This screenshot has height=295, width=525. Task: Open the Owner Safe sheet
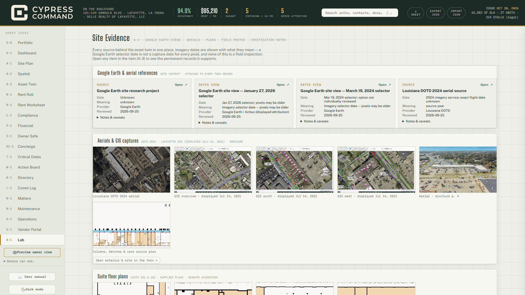[x=32, y=136]
